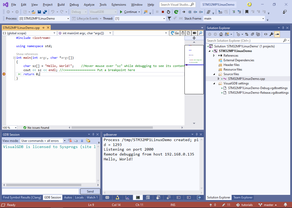This screenshot has height=208, width=292.
Task: Select the gdbserver terminal screen tab icon
Action: (x=138, y=197)
